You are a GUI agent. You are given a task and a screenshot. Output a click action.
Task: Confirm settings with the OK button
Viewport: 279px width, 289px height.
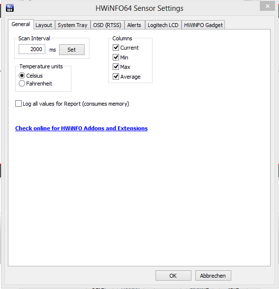click(173, 276)
